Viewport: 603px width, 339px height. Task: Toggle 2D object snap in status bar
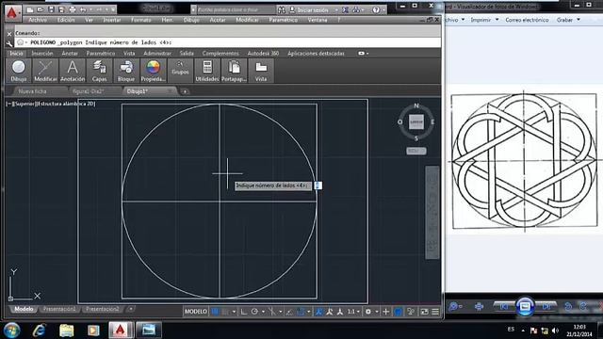[x=301, y=312]
